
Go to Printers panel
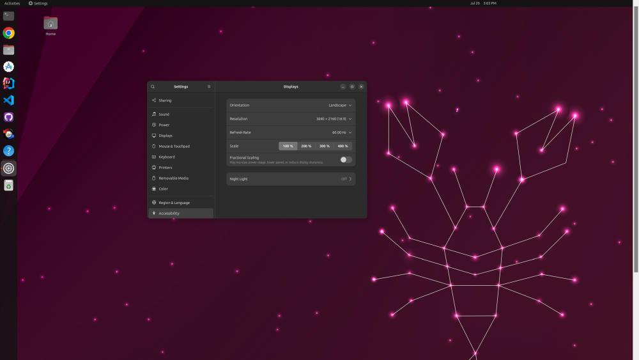(x=181, y=167)
